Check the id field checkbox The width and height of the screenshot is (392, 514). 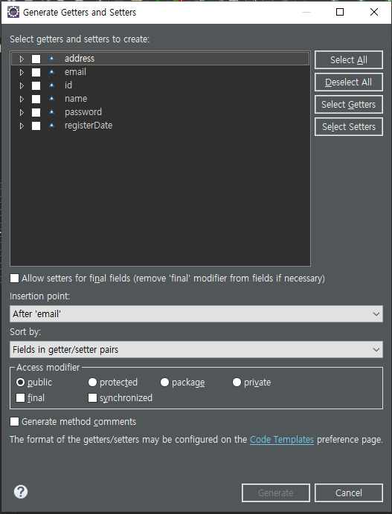click(x=36, y=85)
